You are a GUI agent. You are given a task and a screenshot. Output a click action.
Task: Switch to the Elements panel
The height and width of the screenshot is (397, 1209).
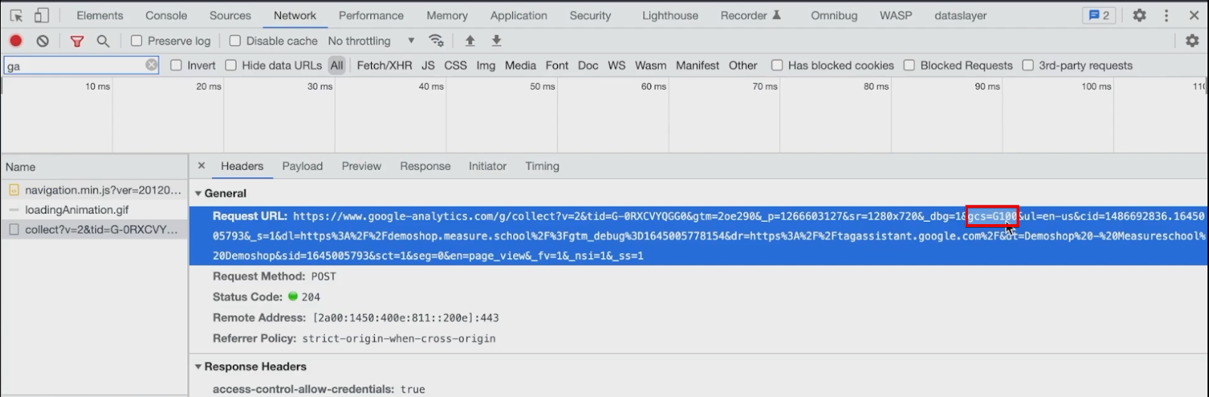(100, 15)
